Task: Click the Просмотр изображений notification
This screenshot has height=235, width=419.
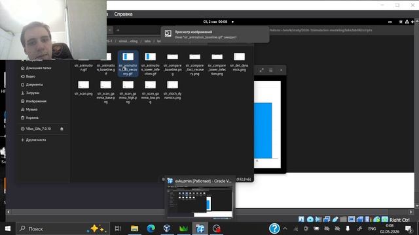Action: tap(215, 35)
